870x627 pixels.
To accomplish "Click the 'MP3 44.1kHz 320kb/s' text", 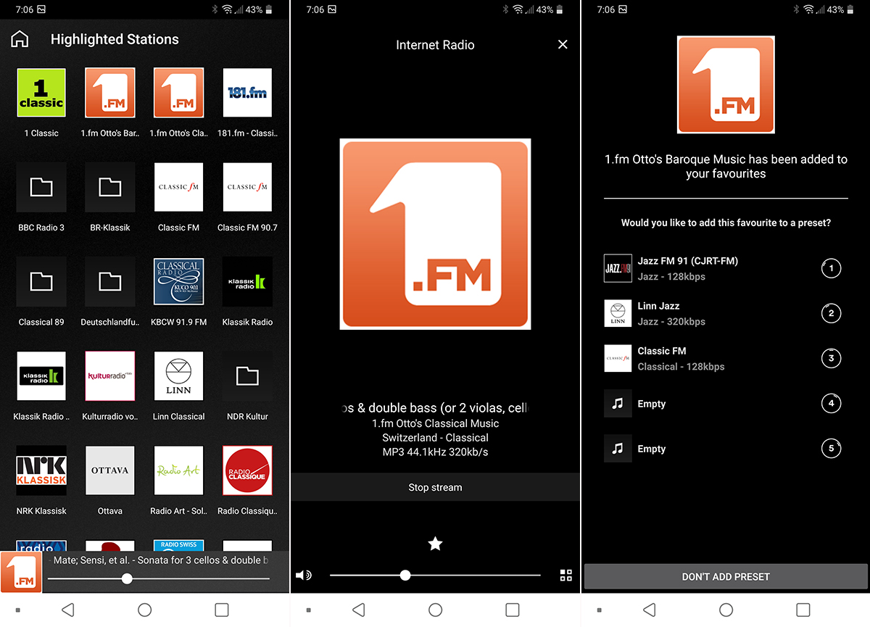I will (435, 452).
